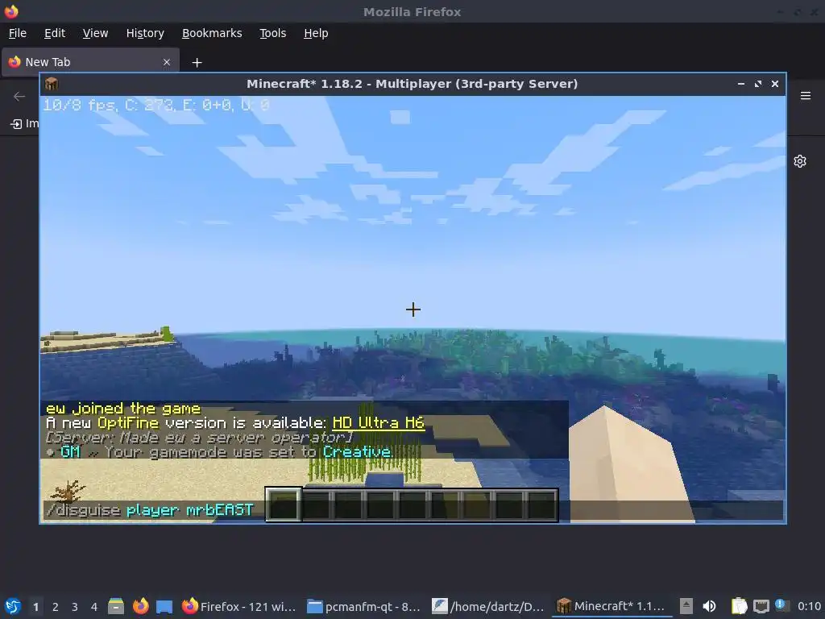Screen dimensions: 825x619
Task: Open the File menu in Firefox
Action: click(x=18, y=33)
